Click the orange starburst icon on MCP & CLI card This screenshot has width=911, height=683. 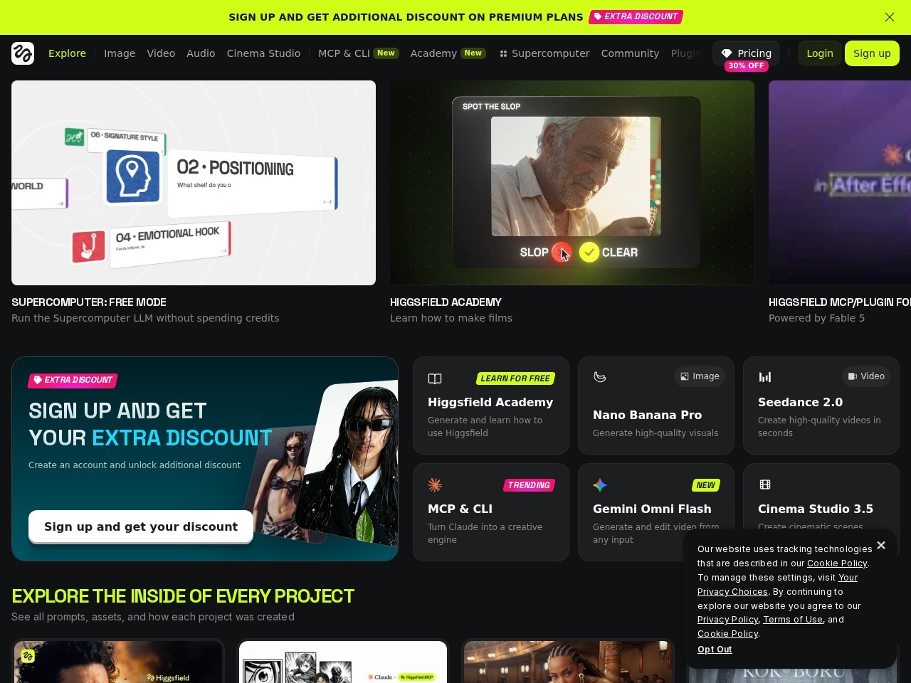[x=435, y=485]
